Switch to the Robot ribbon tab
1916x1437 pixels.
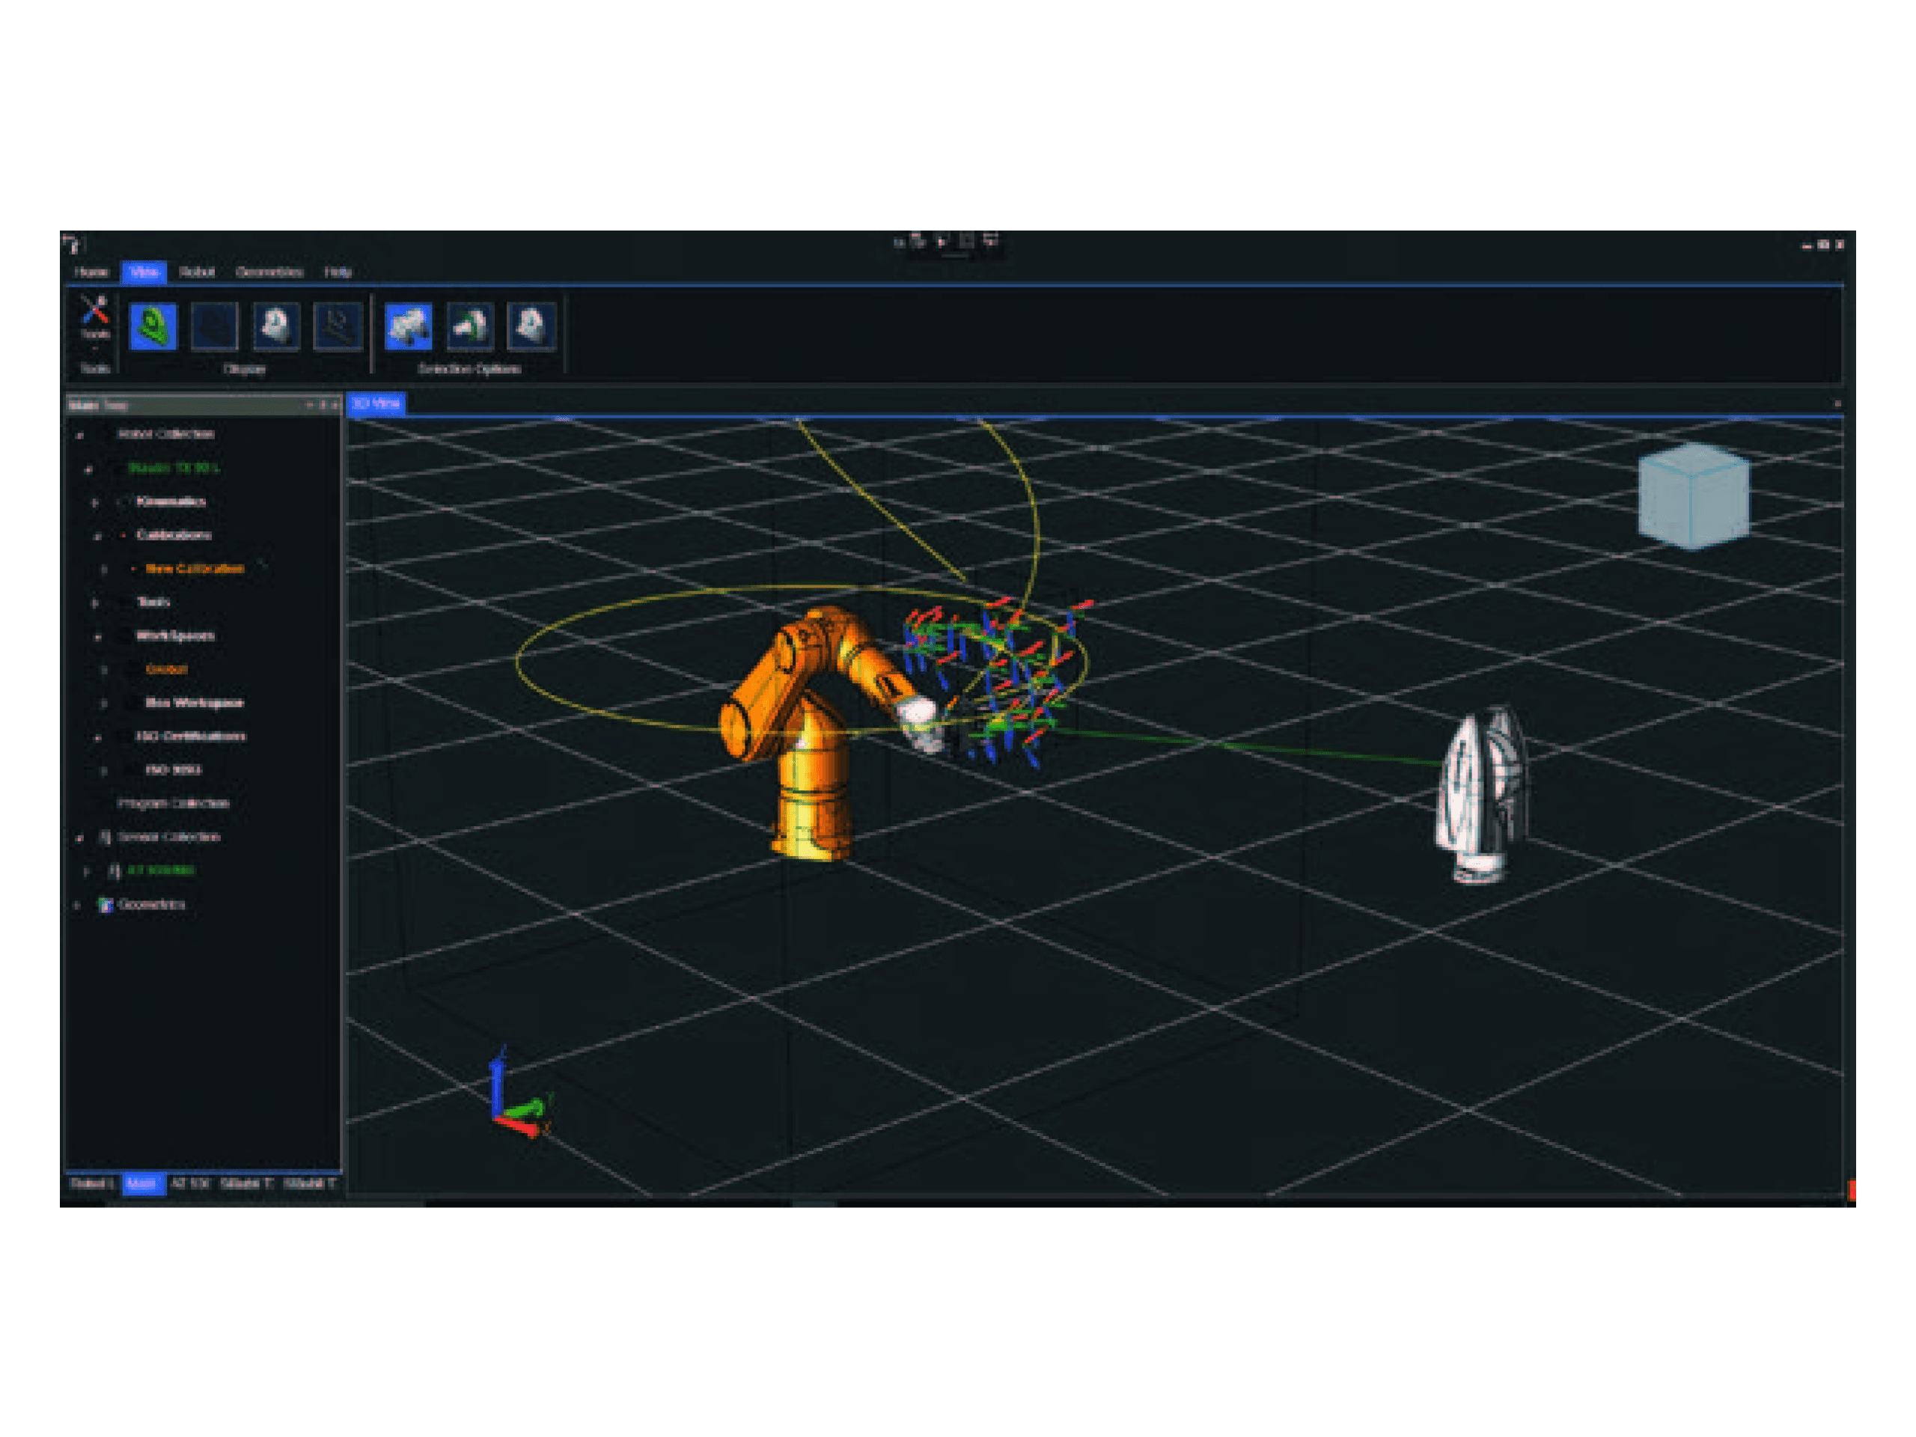tap(197, 272)
